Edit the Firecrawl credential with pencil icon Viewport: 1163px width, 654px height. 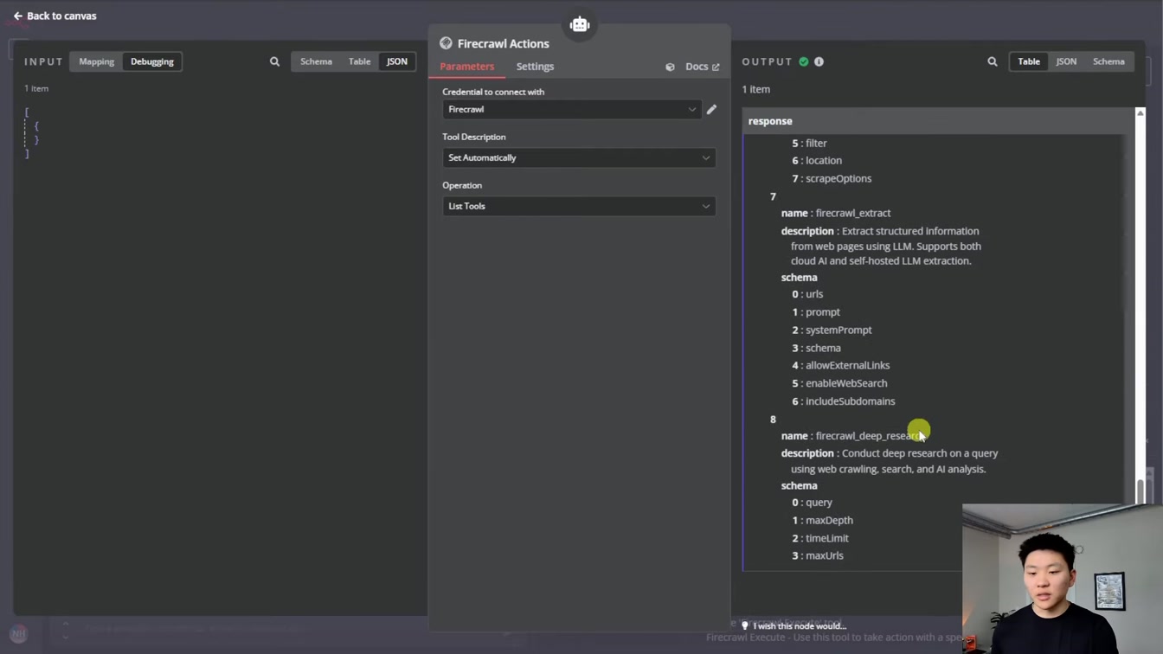point(711,110)
